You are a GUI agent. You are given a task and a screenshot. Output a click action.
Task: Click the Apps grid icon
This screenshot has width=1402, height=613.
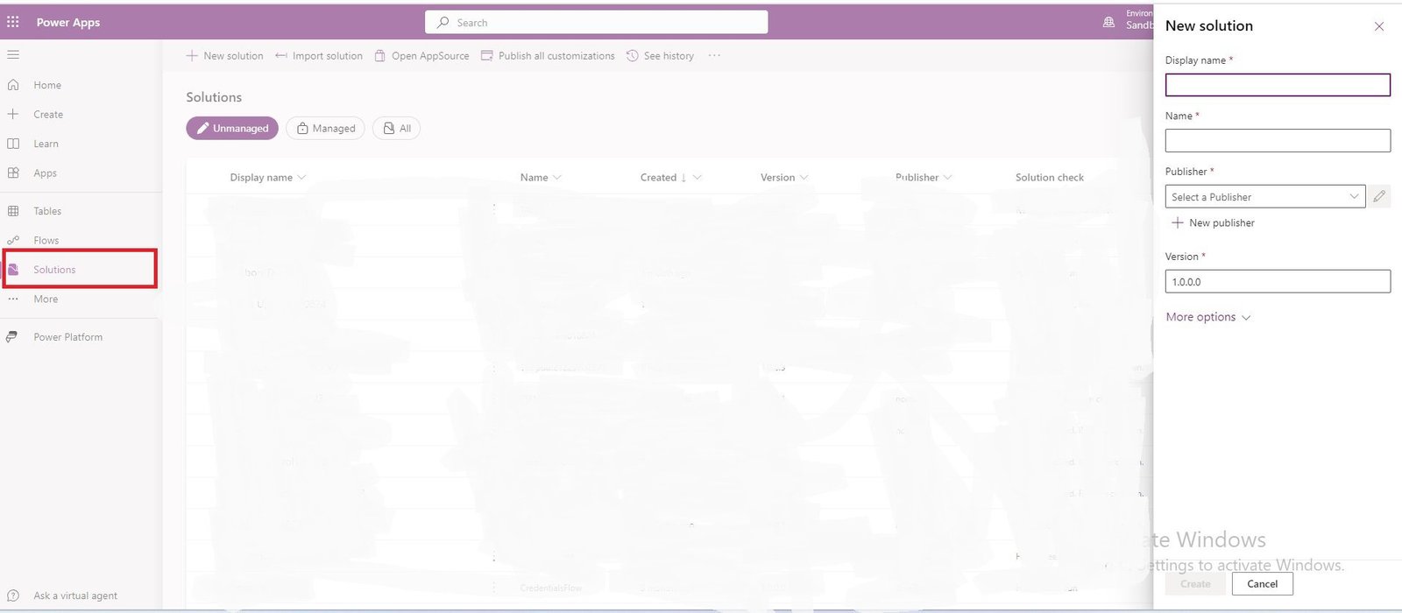coord(13,173)
